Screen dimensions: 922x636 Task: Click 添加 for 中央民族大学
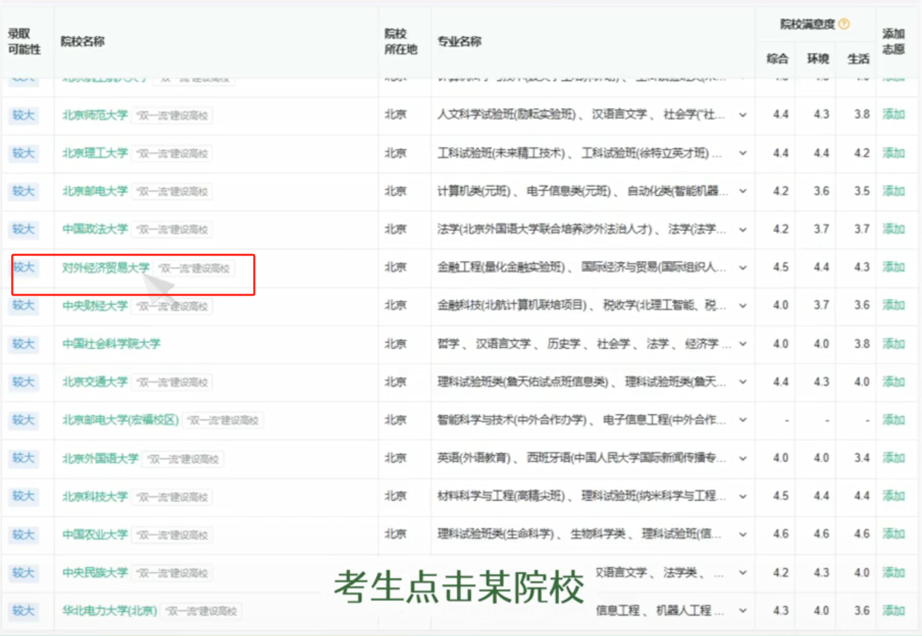click(893, 573)
